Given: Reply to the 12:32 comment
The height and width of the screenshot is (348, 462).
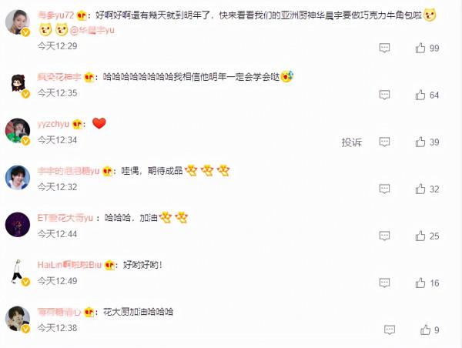Looking at the screenshot, I should 384,189.
